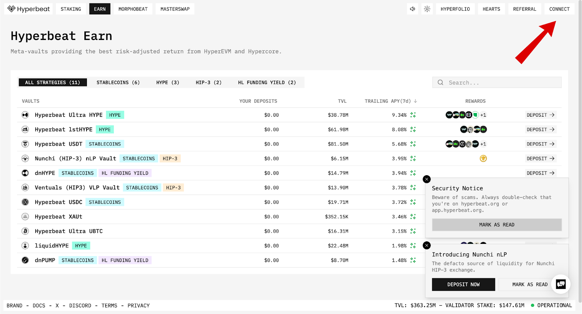
Task: Click the Hyperbeat logo
Action: click(x=28, y=9)
